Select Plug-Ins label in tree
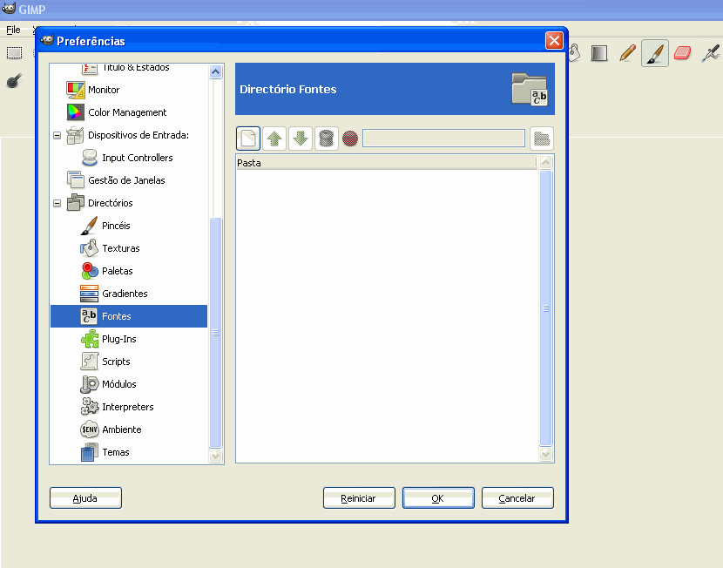The image size is (723, 568). [x=119, y=339]
